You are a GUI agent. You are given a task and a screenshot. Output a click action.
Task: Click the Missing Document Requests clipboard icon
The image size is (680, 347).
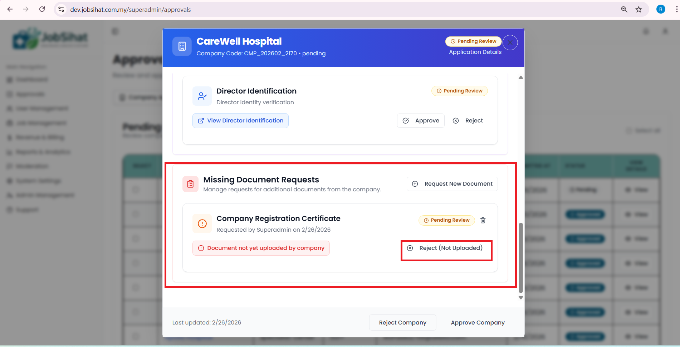point(190,184)
